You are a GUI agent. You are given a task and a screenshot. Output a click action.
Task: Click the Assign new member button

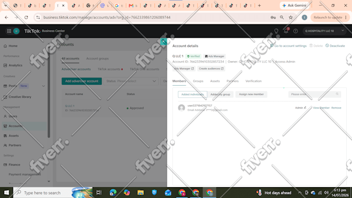pos(251,95)
